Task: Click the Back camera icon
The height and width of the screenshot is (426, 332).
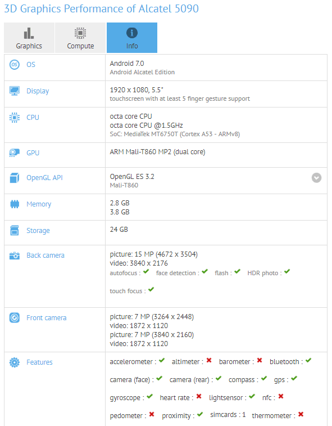Action: [x=15, y=255]
